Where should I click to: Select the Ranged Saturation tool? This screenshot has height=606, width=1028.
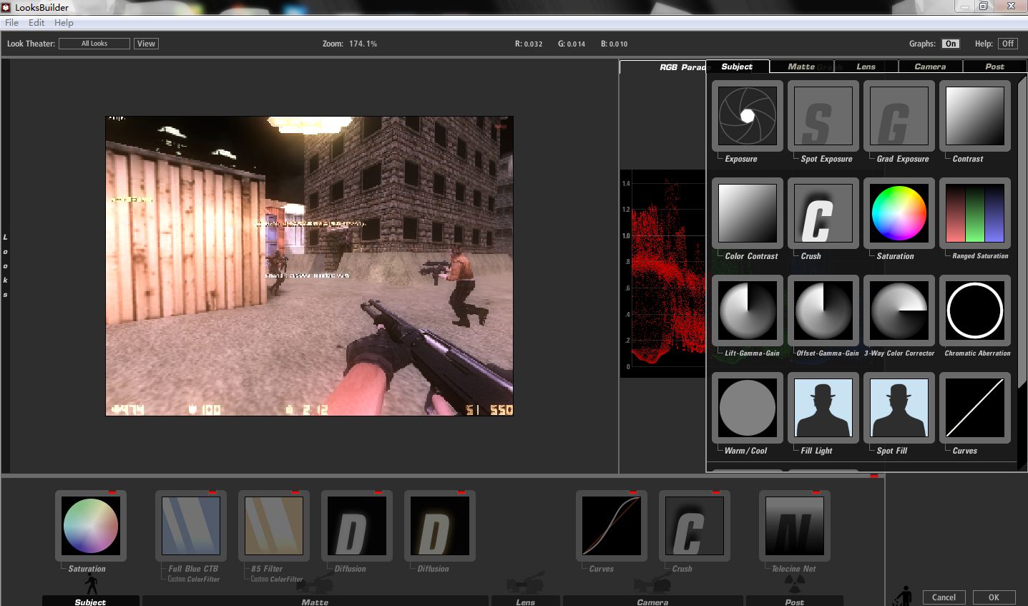(x=974, y=213)
